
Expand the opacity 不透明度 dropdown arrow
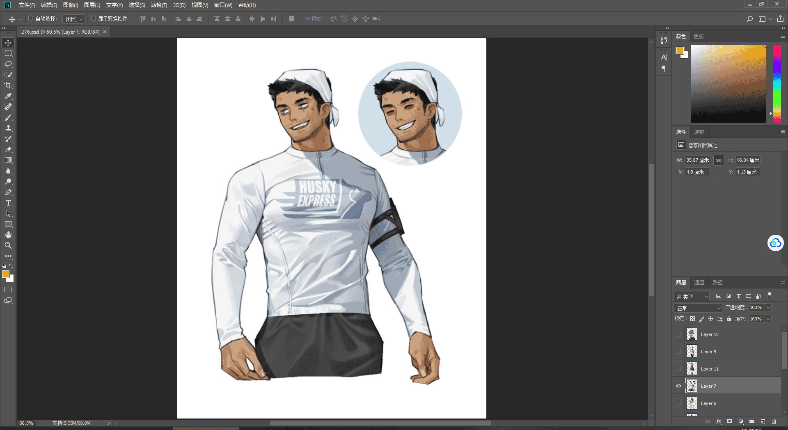[x=768, y=307]
